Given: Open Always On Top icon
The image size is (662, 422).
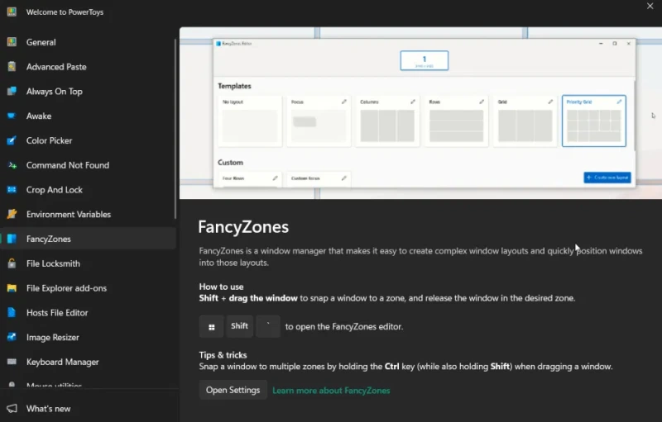Looking at the screenshot, I should click(12, 92).
